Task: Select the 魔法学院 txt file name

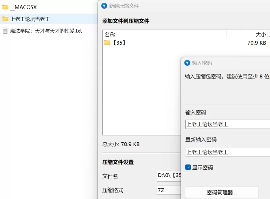Action: [46, 31]
